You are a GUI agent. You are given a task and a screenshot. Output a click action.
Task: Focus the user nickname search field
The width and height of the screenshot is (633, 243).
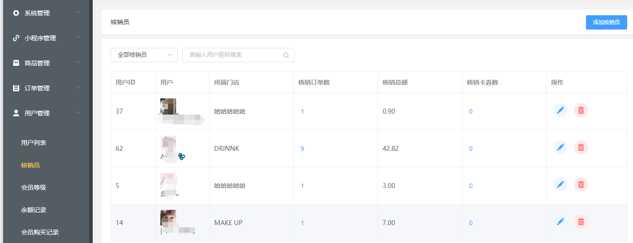pos(233,55)
